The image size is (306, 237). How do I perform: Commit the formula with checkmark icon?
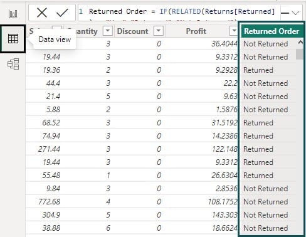(x=62, y=13)
